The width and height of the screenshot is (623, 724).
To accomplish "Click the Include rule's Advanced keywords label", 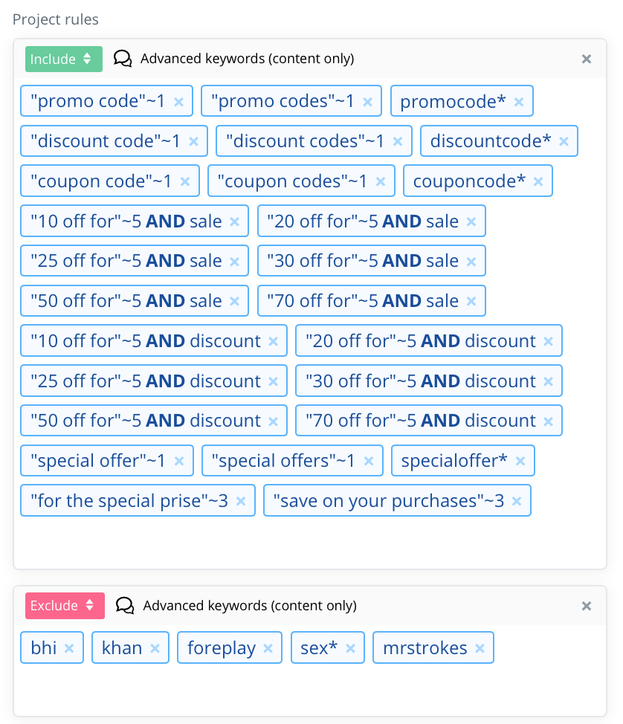I will (x=247, y=59).
